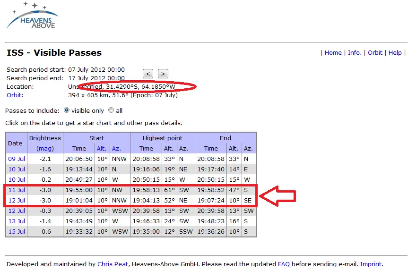Click highest point time 19:16:06
408x270 pixels.
point(146,169)
